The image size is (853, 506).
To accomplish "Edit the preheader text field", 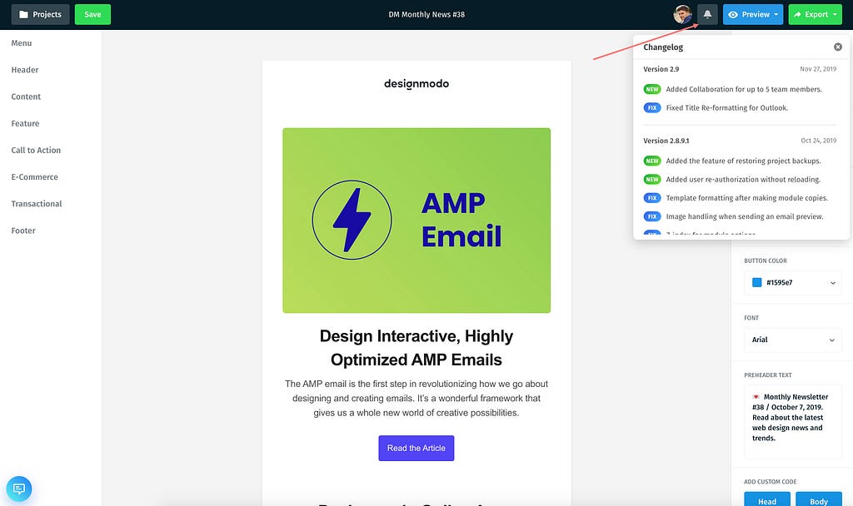I will (x=793, y=422).
